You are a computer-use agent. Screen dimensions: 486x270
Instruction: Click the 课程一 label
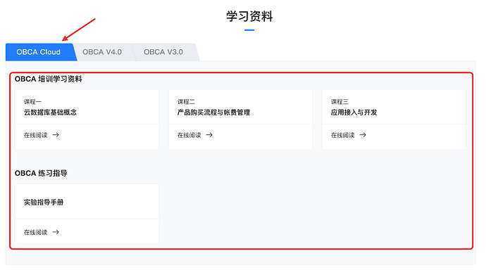point(32,102)
